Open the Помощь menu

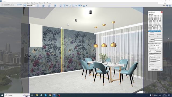49,3
